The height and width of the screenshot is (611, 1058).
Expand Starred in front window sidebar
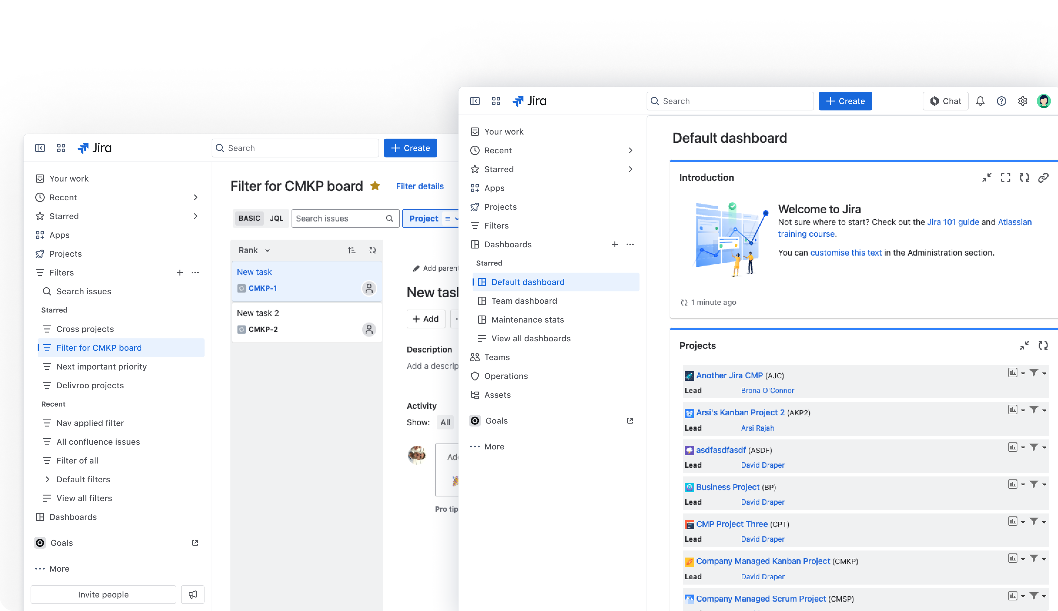coord(630,169)
